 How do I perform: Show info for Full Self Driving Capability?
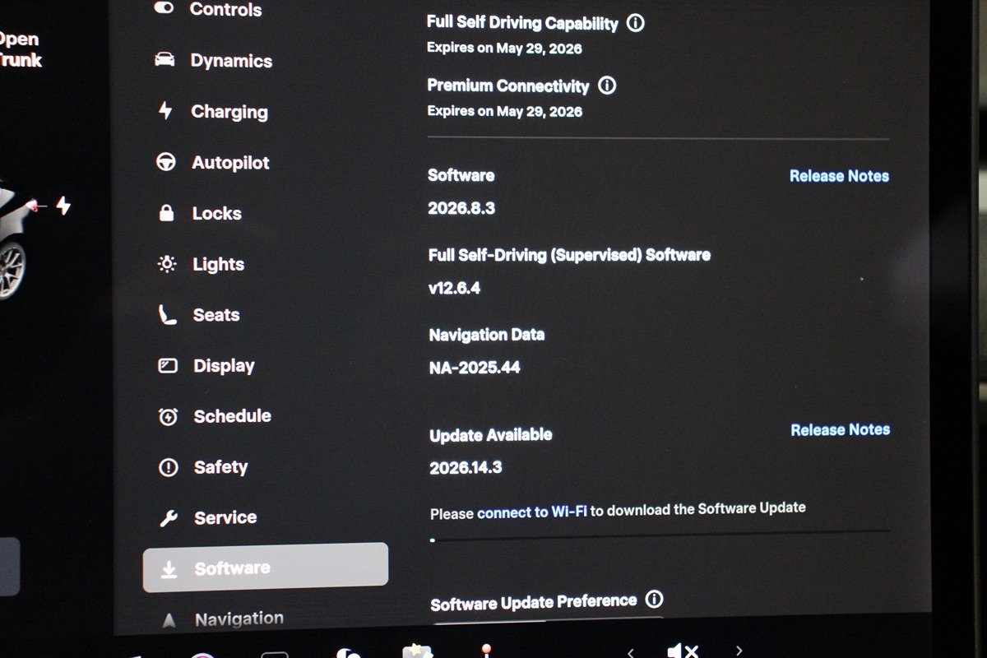coord(636,23)
